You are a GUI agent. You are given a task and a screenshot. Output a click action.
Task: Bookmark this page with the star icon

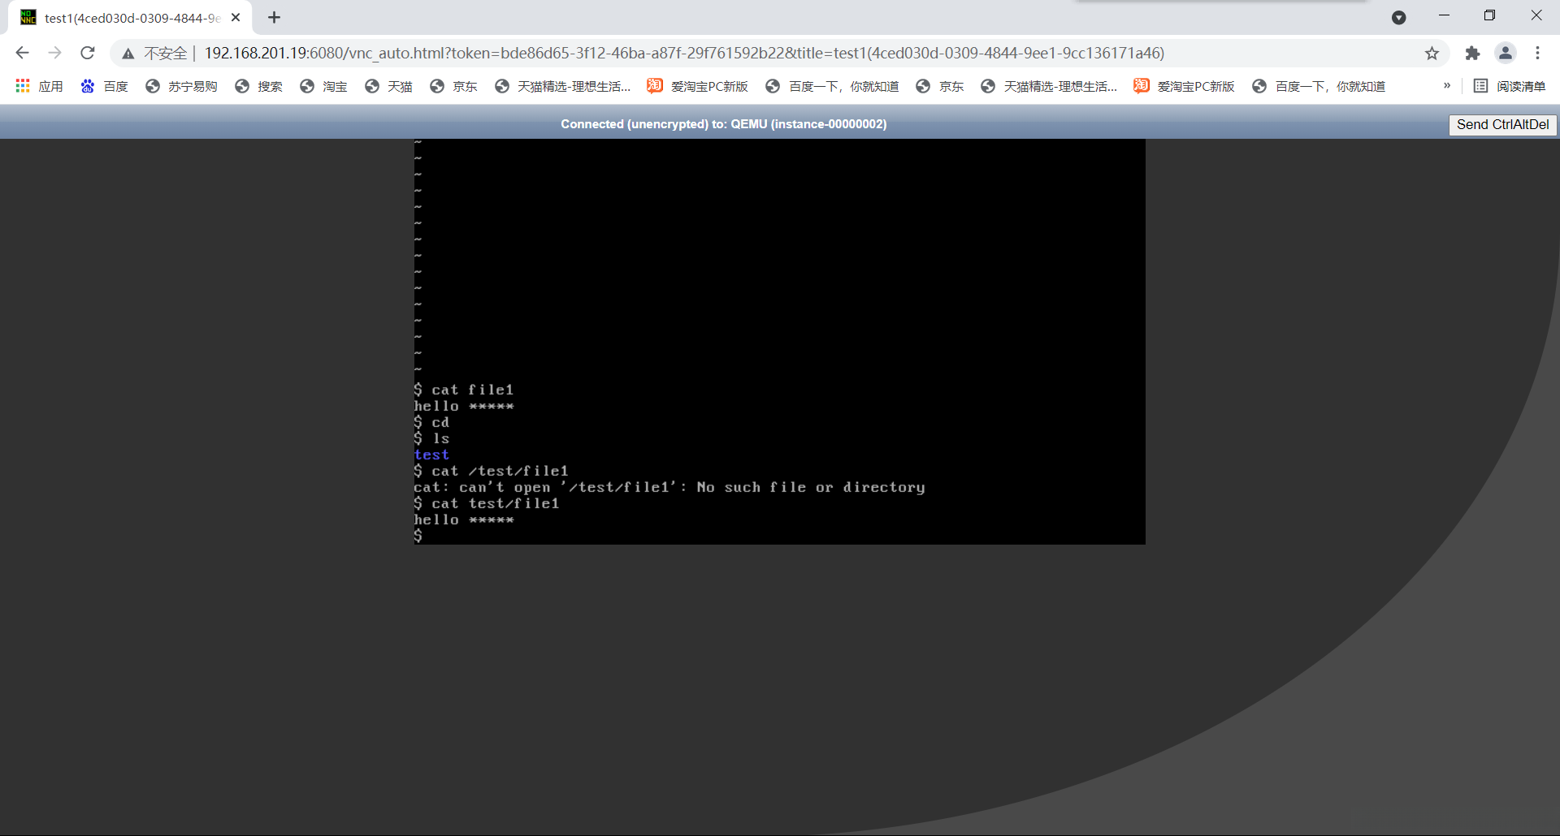[1432, 54]
